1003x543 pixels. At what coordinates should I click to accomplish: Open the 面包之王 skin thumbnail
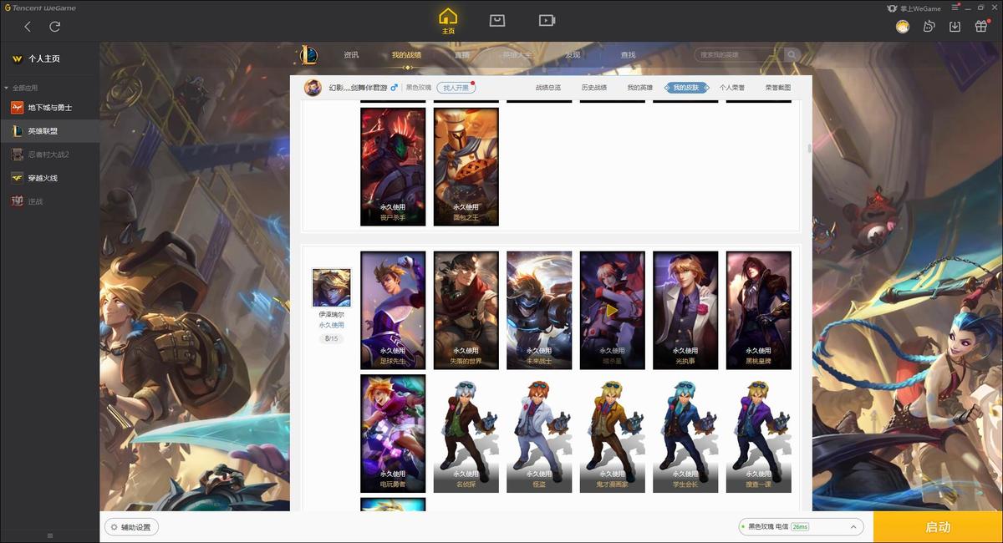coord(466,167)
